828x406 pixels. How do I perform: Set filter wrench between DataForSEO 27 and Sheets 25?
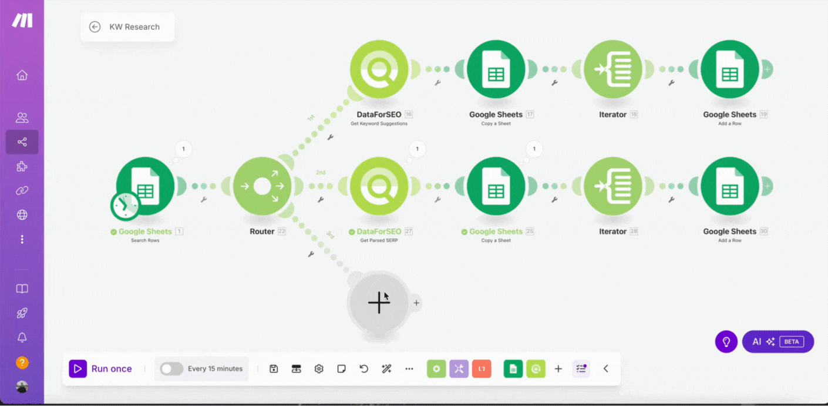[x=437, y=200]
